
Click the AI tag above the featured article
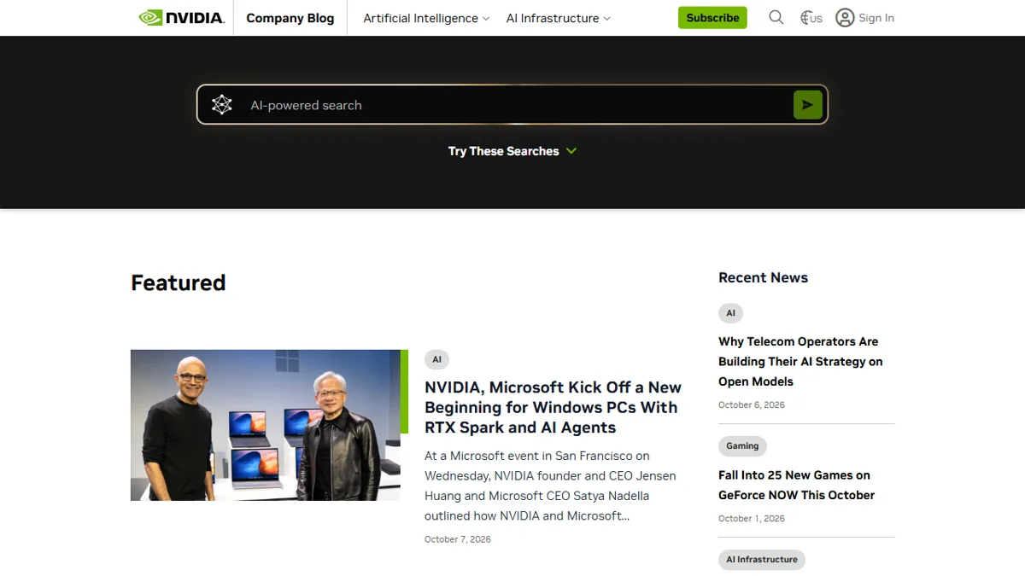[x=436, y=359]
